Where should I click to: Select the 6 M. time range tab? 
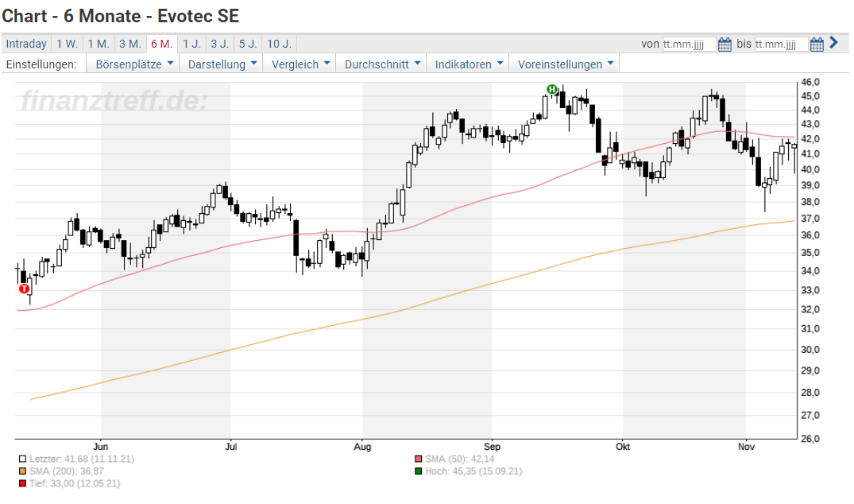(162, 45)
